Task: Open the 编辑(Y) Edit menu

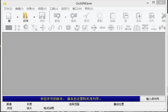Action: point(19,9)
